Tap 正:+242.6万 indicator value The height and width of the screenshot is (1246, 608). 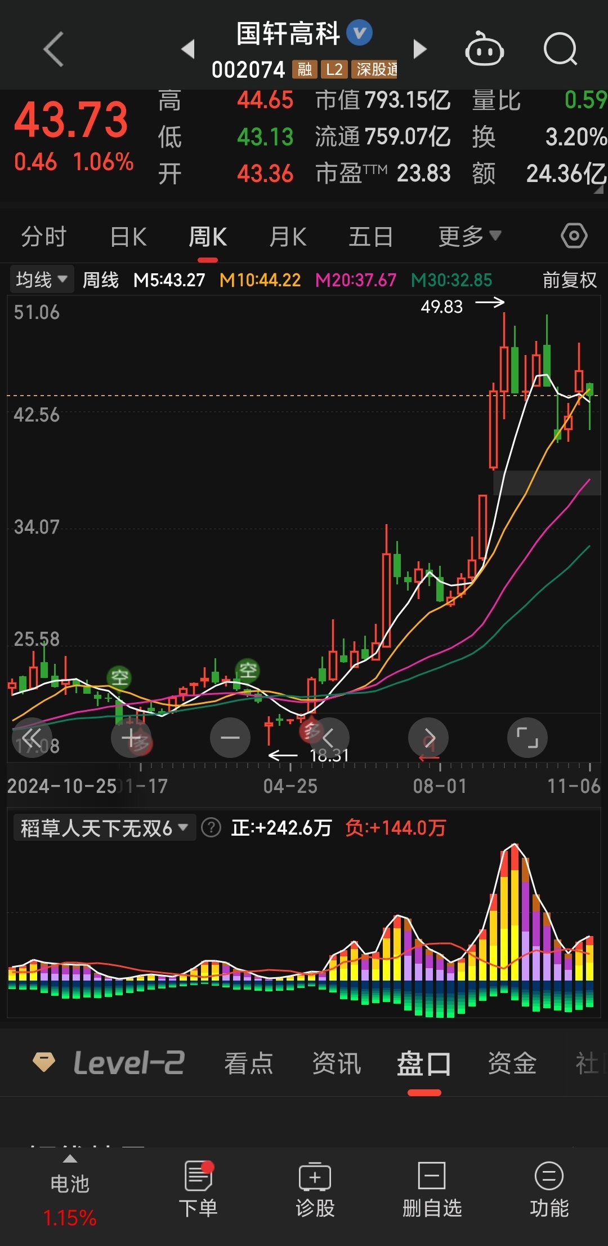(x=281, y=828)
